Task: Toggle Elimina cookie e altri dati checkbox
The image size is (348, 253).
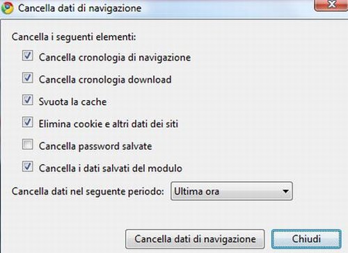Action: click(x=28, y=122)
